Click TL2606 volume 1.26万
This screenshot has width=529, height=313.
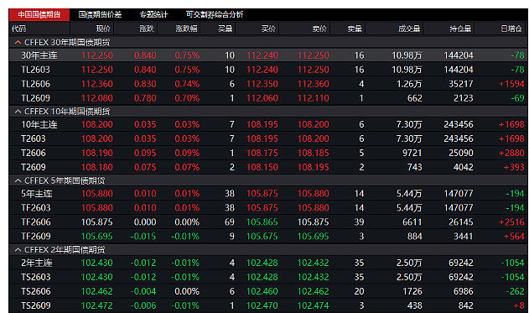click(x=409, y=84)
